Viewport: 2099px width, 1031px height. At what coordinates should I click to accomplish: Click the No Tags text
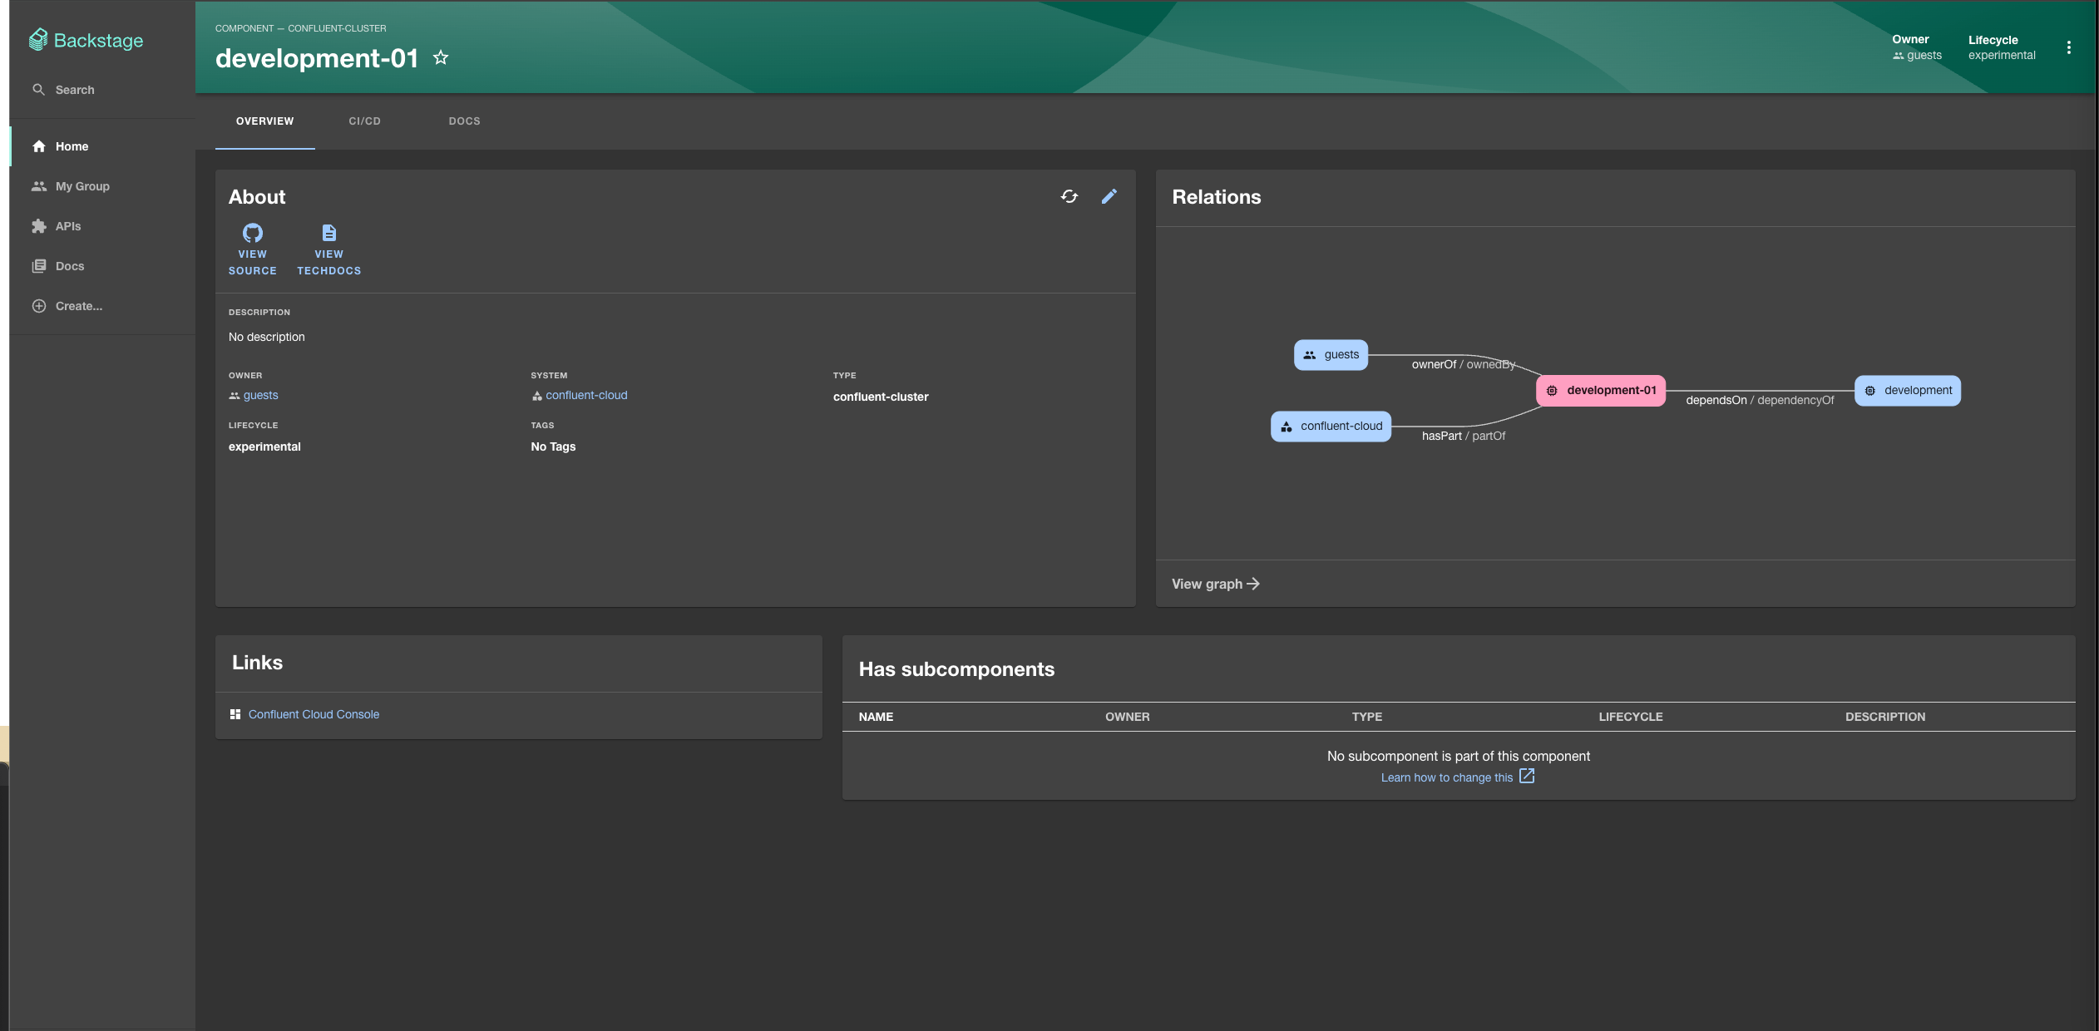click(553, 447)
